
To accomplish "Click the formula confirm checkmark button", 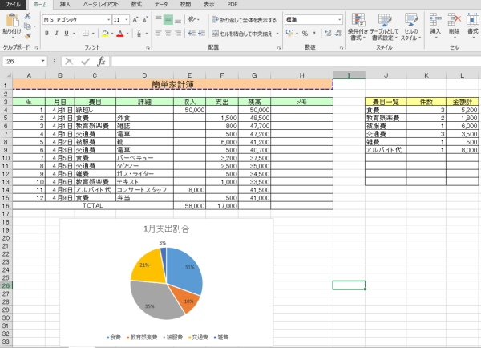I will 85,61.
